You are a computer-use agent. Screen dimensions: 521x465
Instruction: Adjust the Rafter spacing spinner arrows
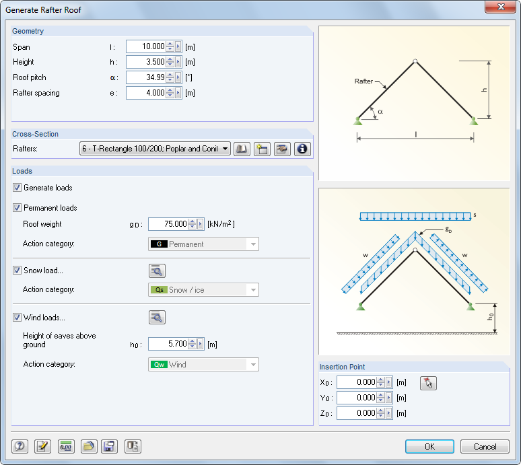pyautogui.click(x=170, y=93)
